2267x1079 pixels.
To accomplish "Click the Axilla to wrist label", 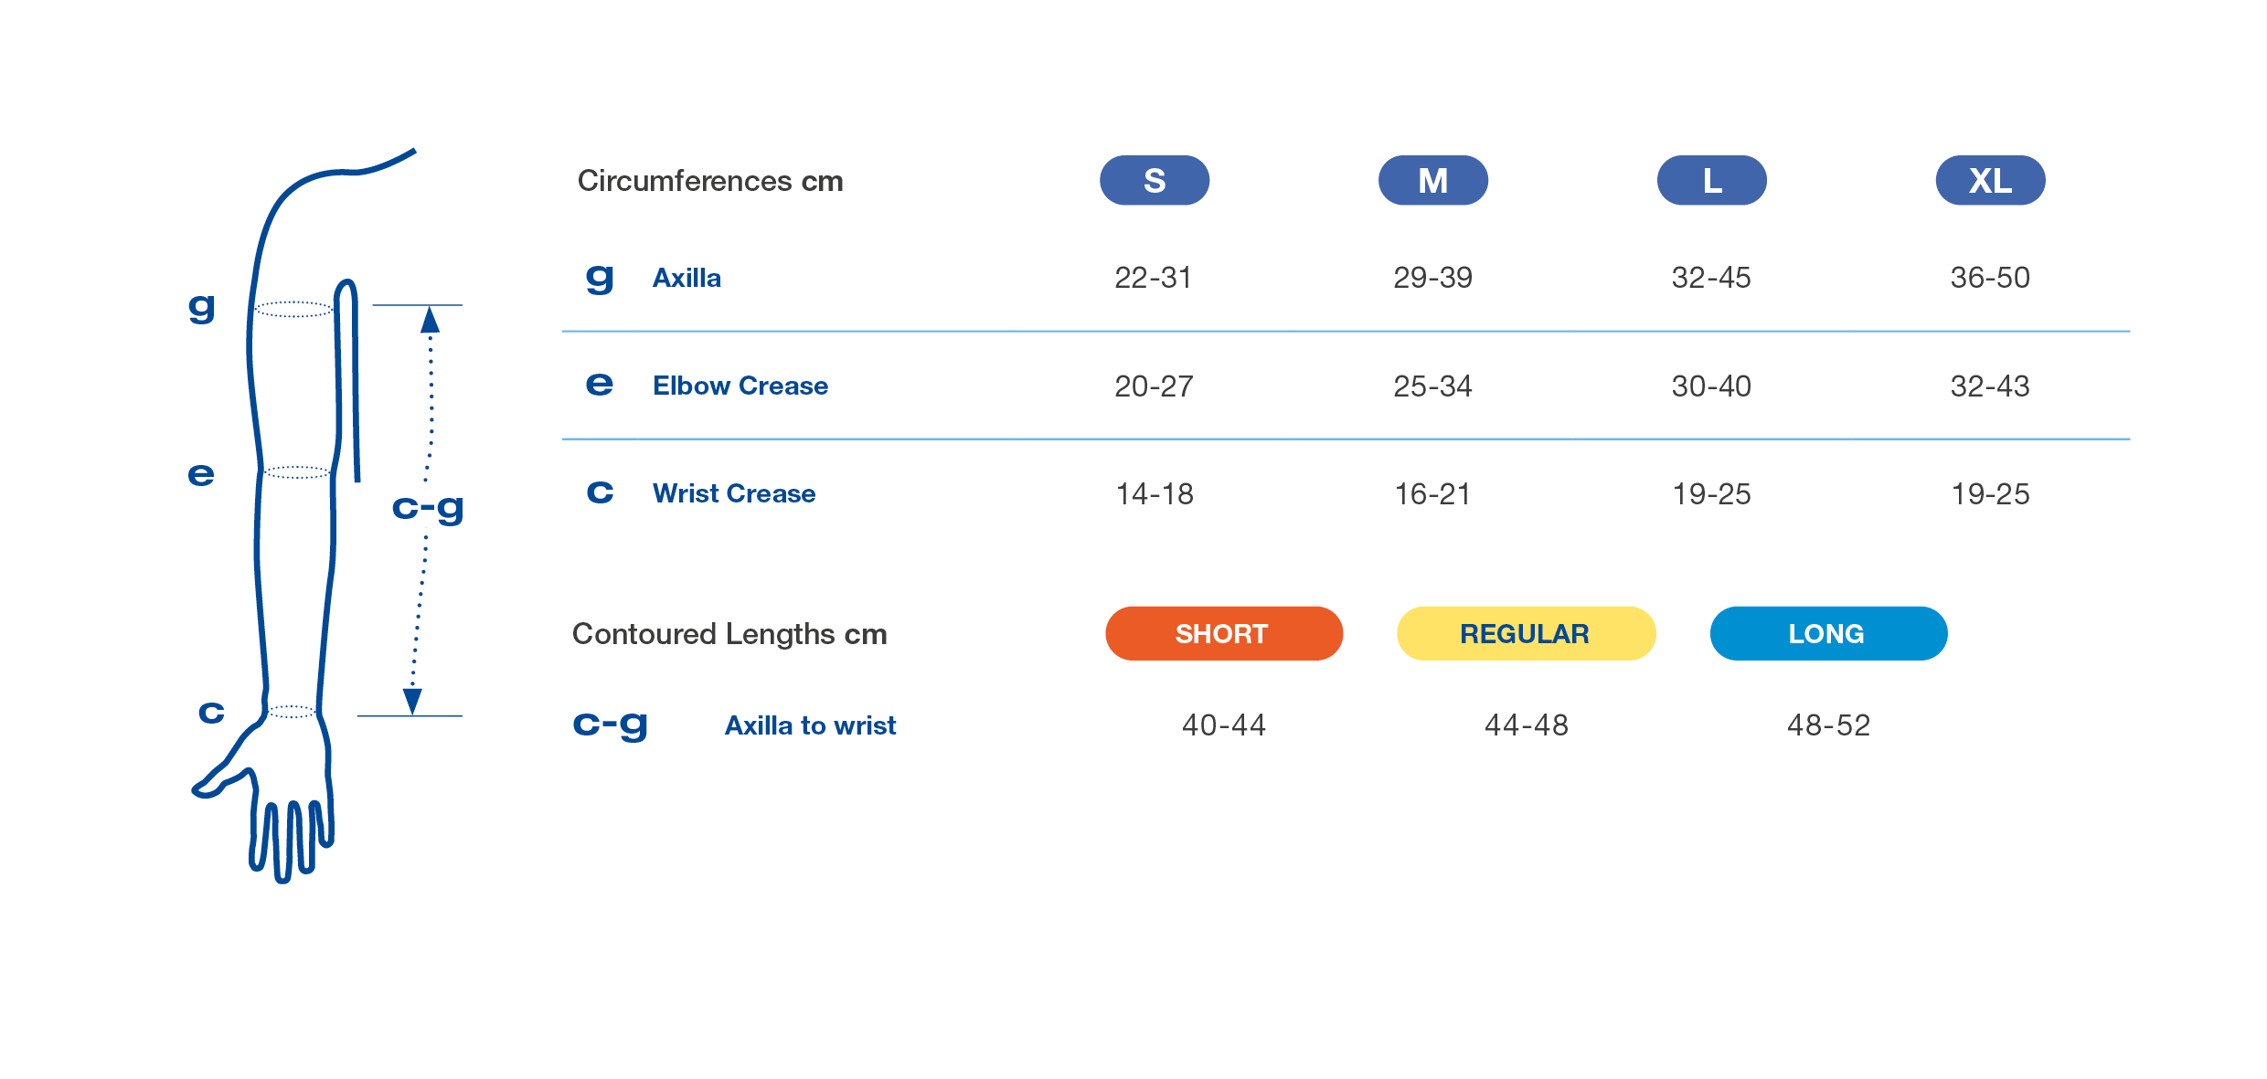I will coord(810,725).
